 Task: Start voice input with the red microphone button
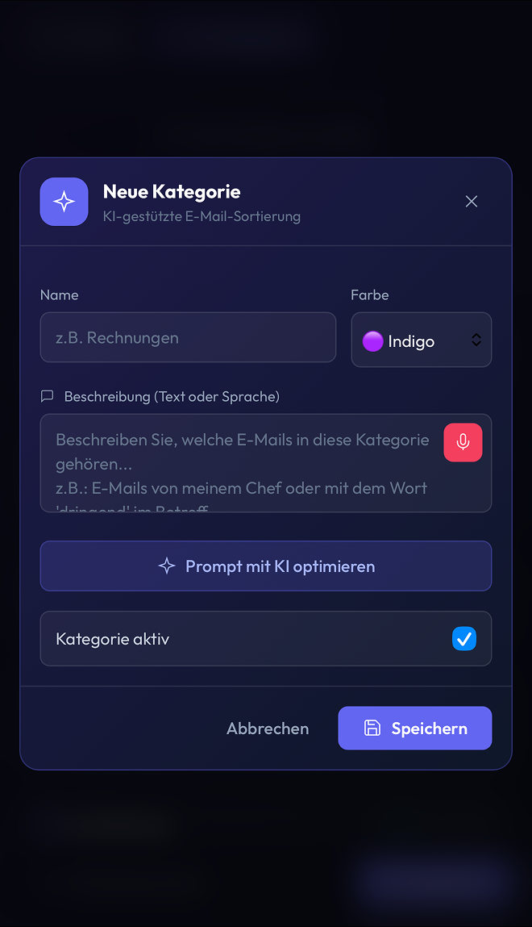[463, 442]
